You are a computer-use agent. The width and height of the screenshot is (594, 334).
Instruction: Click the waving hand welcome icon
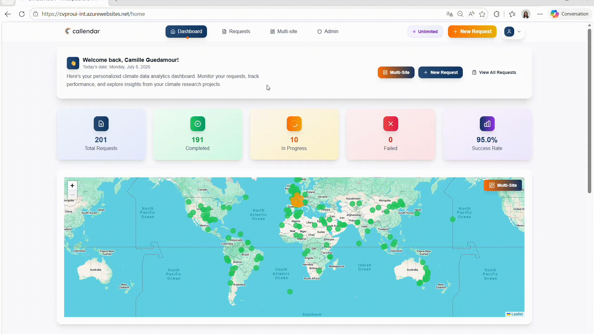(73, 63)
